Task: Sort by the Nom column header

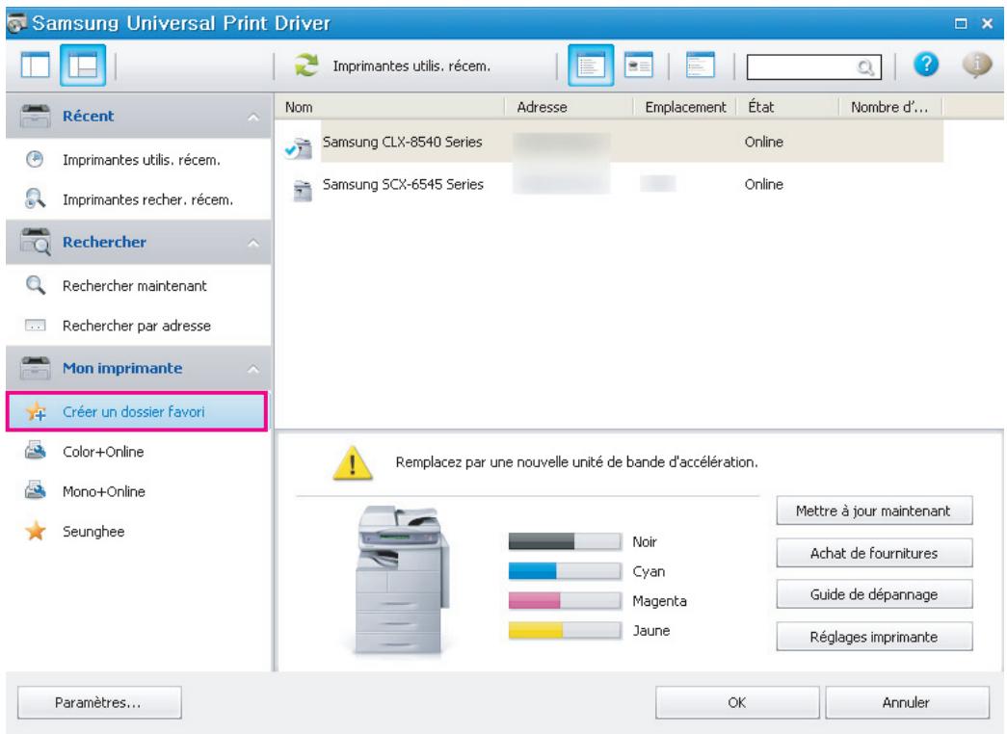Action: point(390,107)
